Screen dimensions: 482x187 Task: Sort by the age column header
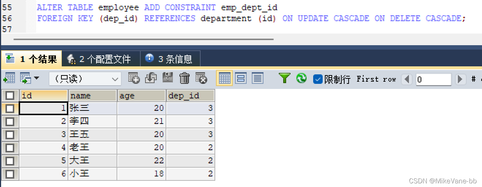point(141,96)
